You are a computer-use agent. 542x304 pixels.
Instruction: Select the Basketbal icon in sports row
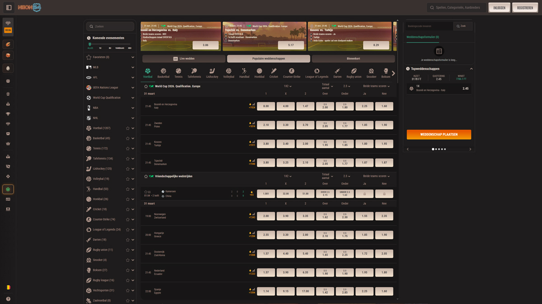point(163,71)
